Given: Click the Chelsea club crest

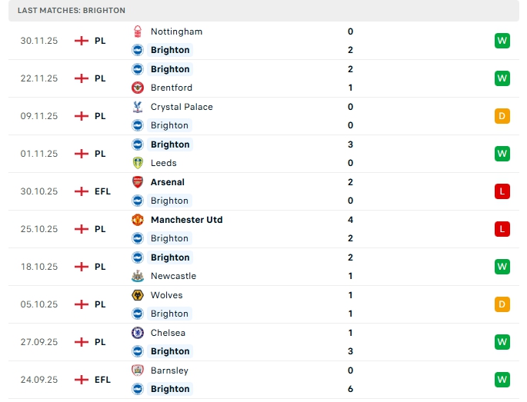Looking at the screenshot, I should point(137,333).
